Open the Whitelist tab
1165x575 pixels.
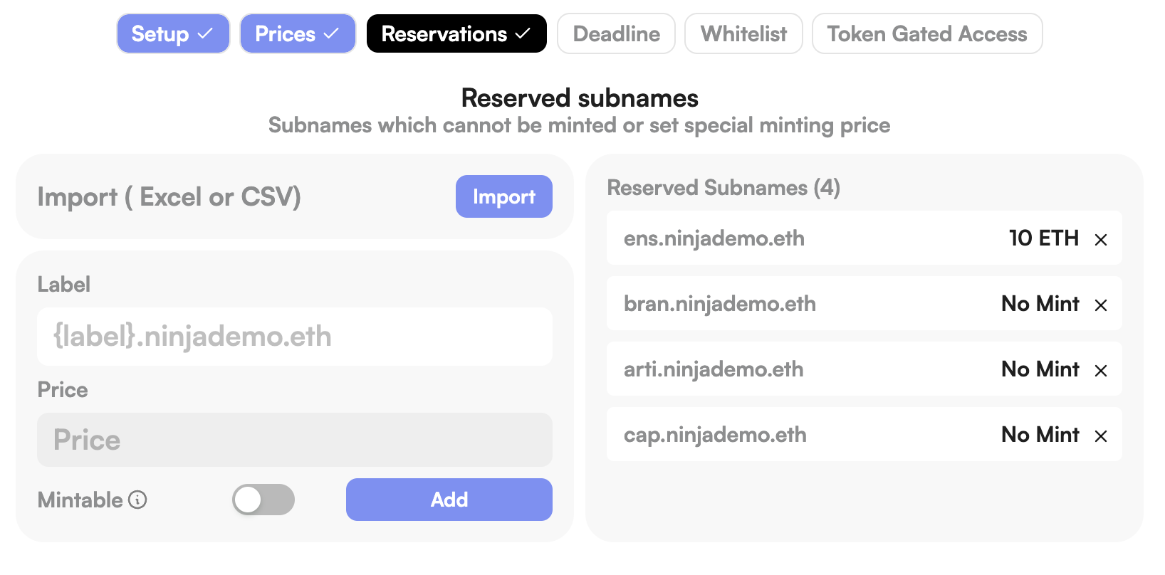coord(743,34)
